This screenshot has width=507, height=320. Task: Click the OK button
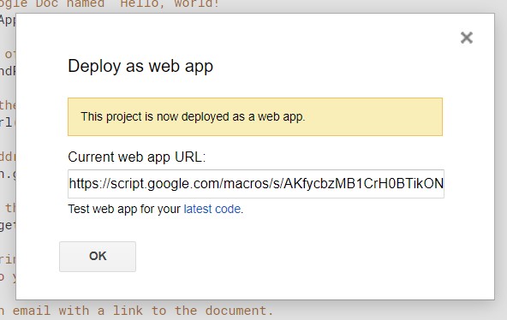coord(98,257)
